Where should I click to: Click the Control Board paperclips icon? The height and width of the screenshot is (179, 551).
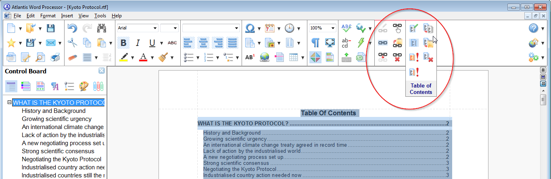click(98, 86)
